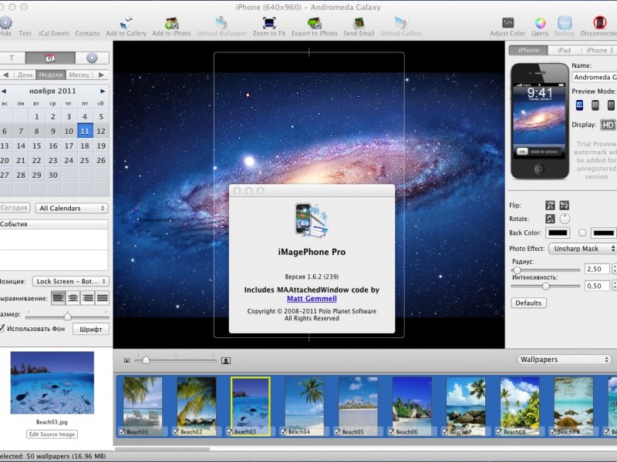Screen dimensions: 617x462
Task: Open the gear settings panel tab
Action: [92, 59]
